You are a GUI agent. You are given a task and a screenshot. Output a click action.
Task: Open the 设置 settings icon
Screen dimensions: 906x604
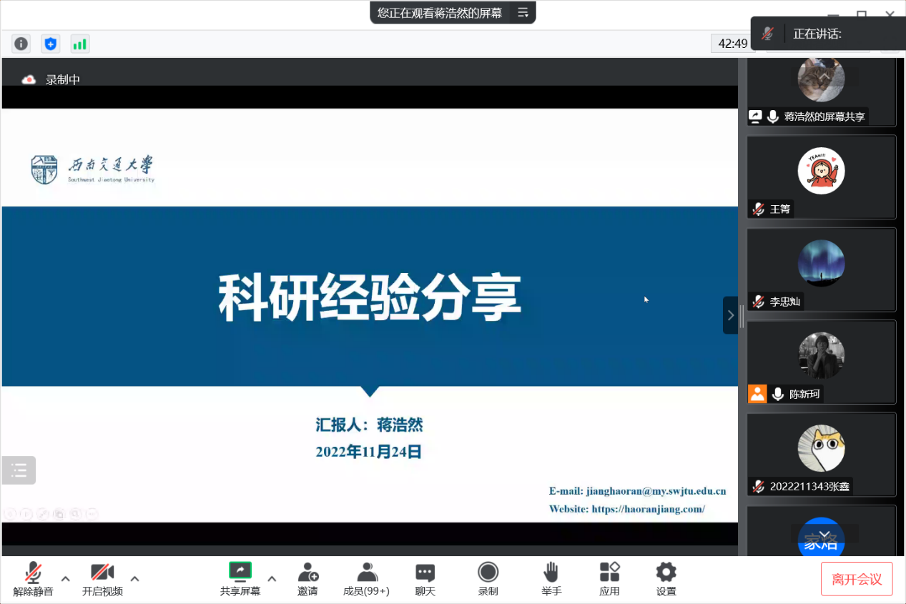point(666,579)
